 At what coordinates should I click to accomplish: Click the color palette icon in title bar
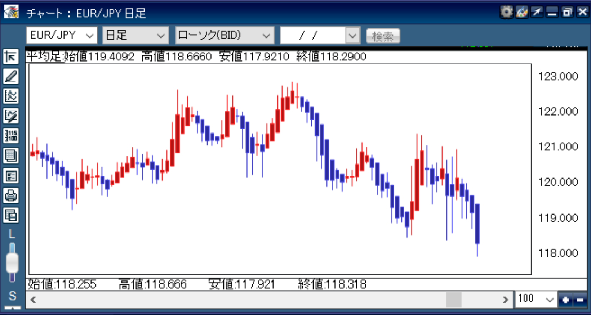click(521, 12)
